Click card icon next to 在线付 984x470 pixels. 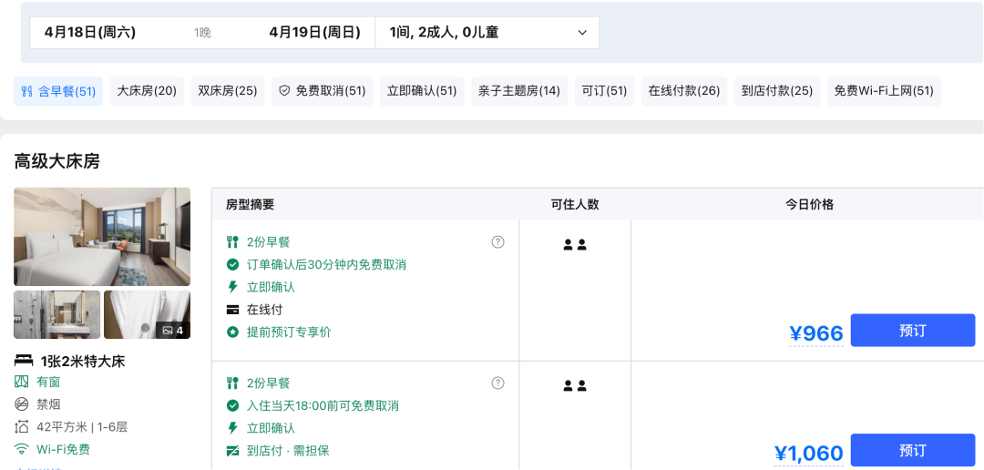pyautogui.click(x=233, y=310)
